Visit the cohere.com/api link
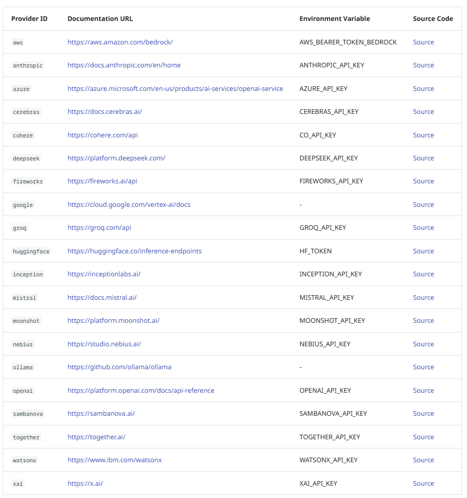Image resolution: width=467 pixels, height=498 pixels. 103,135
